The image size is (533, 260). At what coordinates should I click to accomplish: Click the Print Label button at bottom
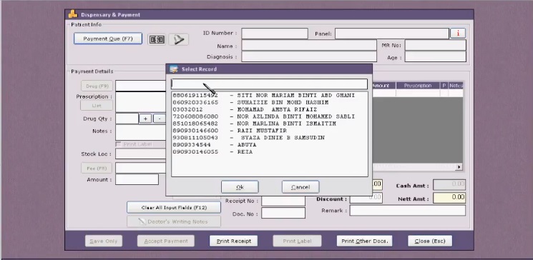[x=297, y=241]
